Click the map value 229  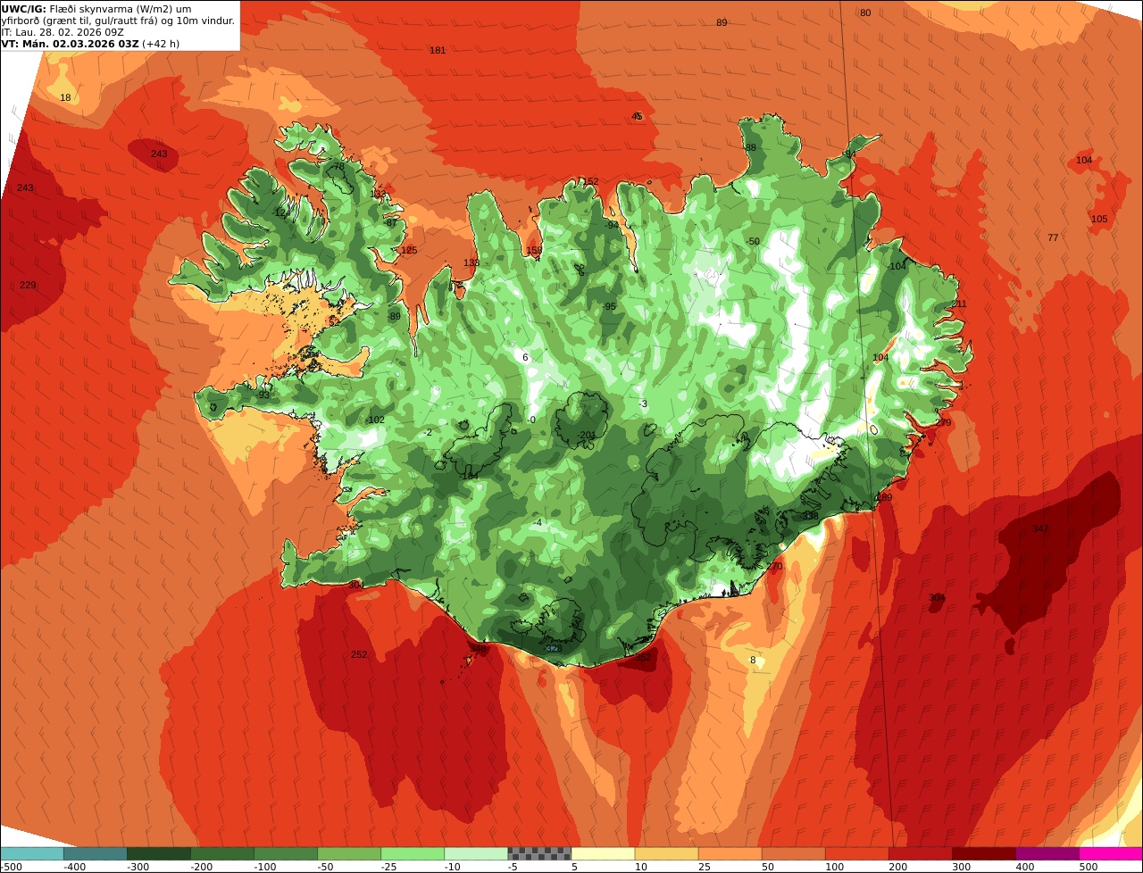point(28,285)
